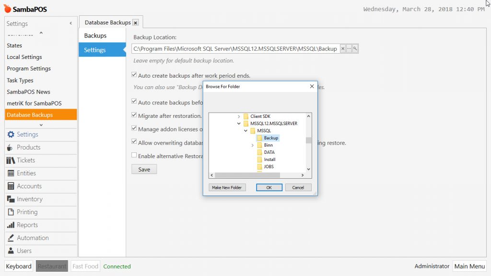Select the Backup folder icon in tree
Screen dimensions: 491x276
coord(259,138)
